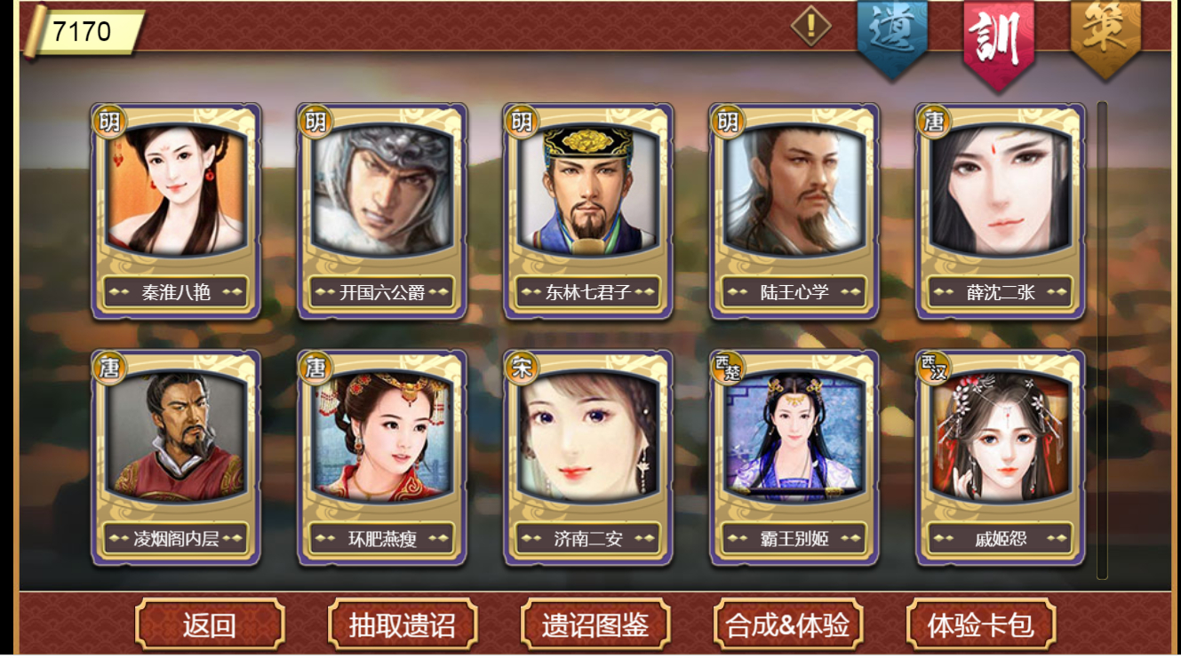Select the 开国六公爵 card
Image resolution: width=1181 pixels, height=658 pixels.
(382, 211)
